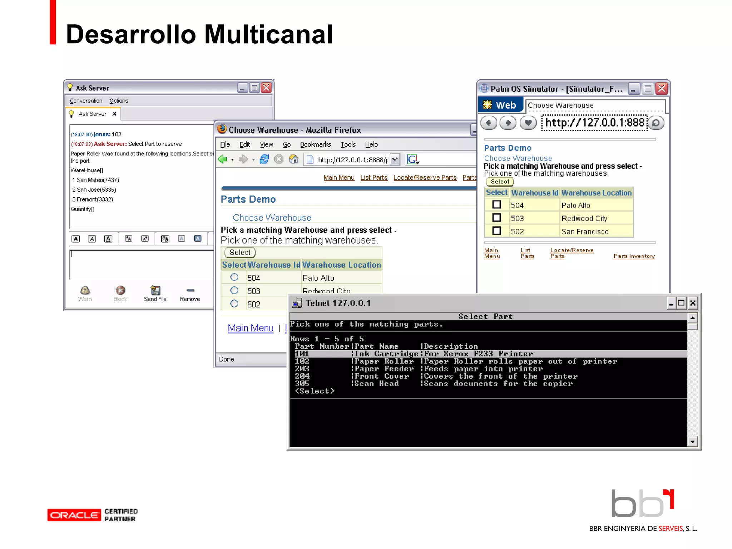732x549 pixels.
Task: Click the Palm simulator URL address field
Action: click(594, 123)
